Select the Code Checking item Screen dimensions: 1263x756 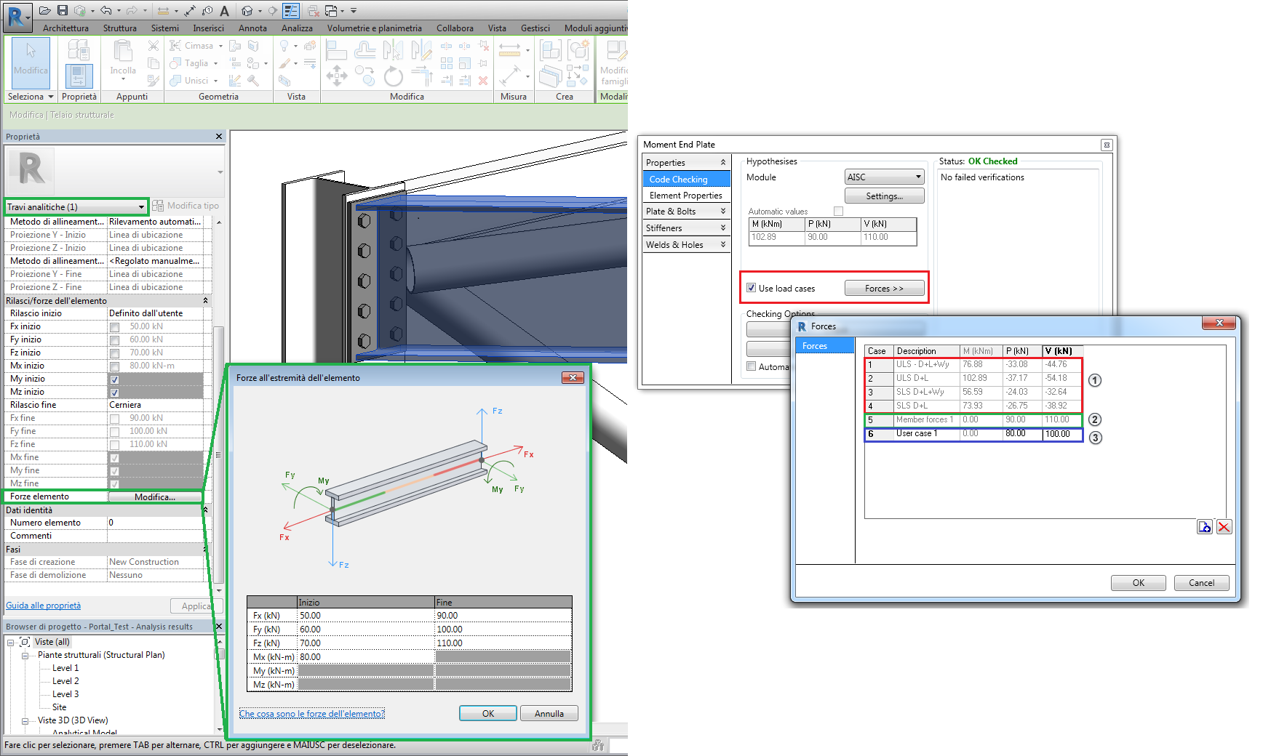pos(686,179)
